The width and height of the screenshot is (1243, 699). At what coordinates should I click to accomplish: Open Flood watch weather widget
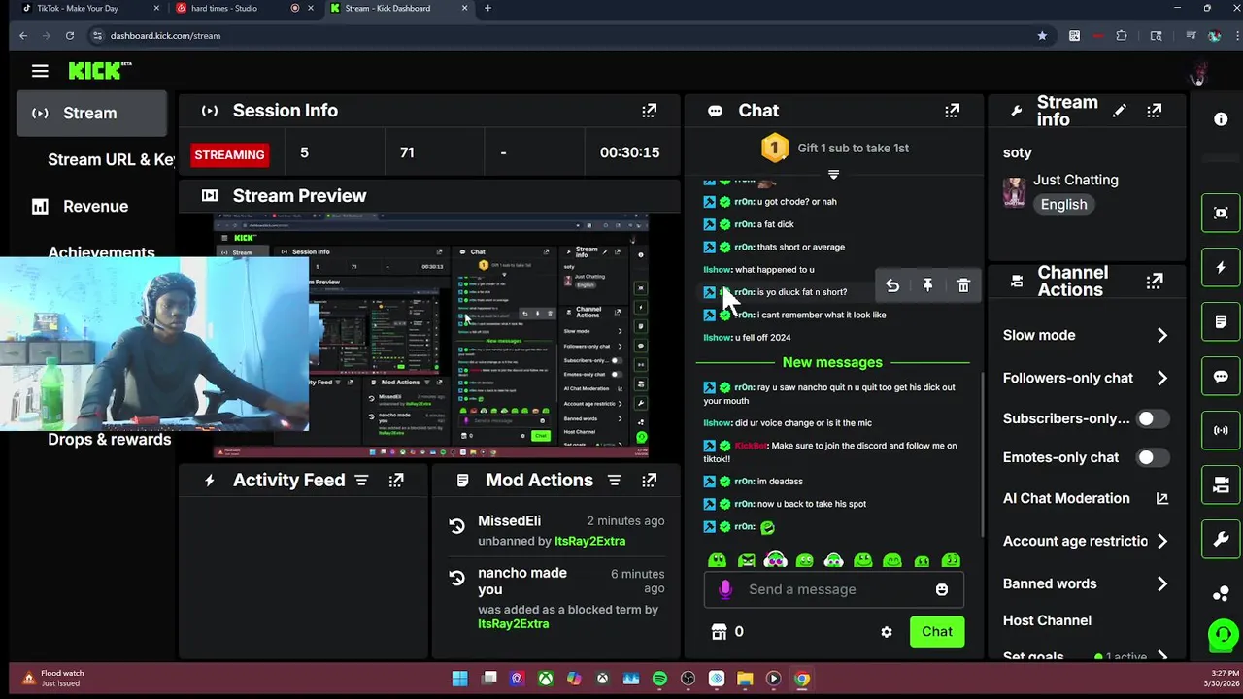(53, 678)
